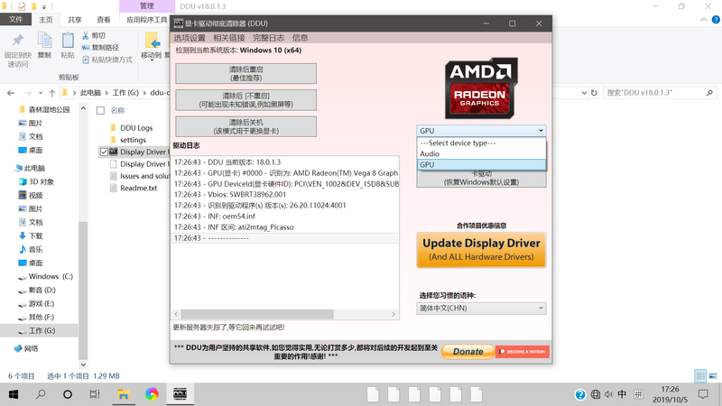Open the 完整日志 menu
This screenshot has width=722, height=406.
coord(268,38)
